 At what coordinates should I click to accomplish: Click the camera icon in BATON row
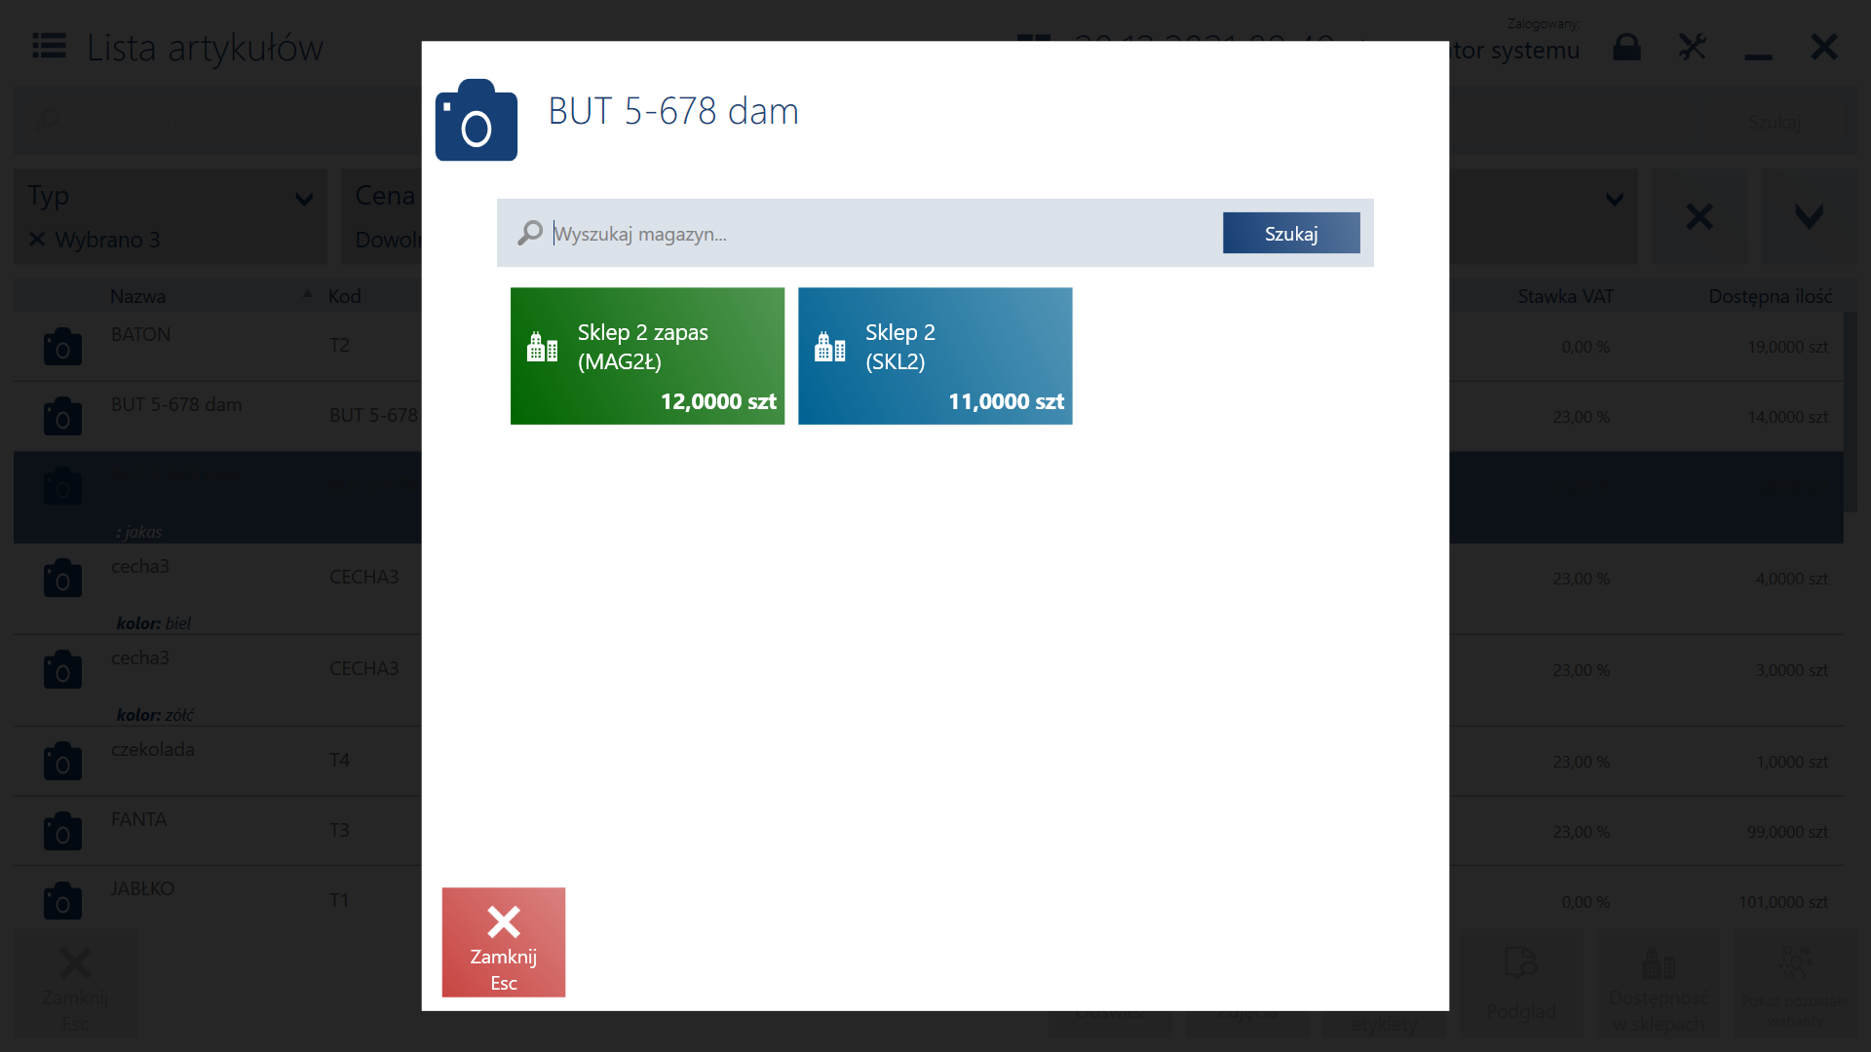point(62,346)
